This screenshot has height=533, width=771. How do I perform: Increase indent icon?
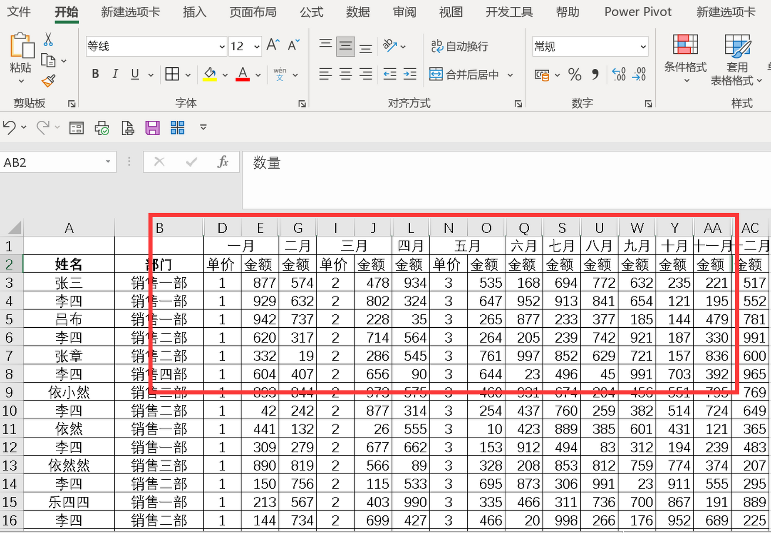point(410,75)
